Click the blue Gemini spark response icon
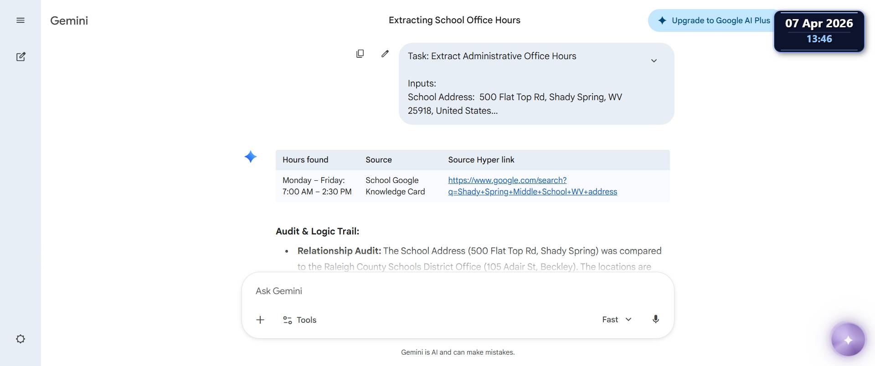Viewport: 875px width, 366px height. (251, 157)
